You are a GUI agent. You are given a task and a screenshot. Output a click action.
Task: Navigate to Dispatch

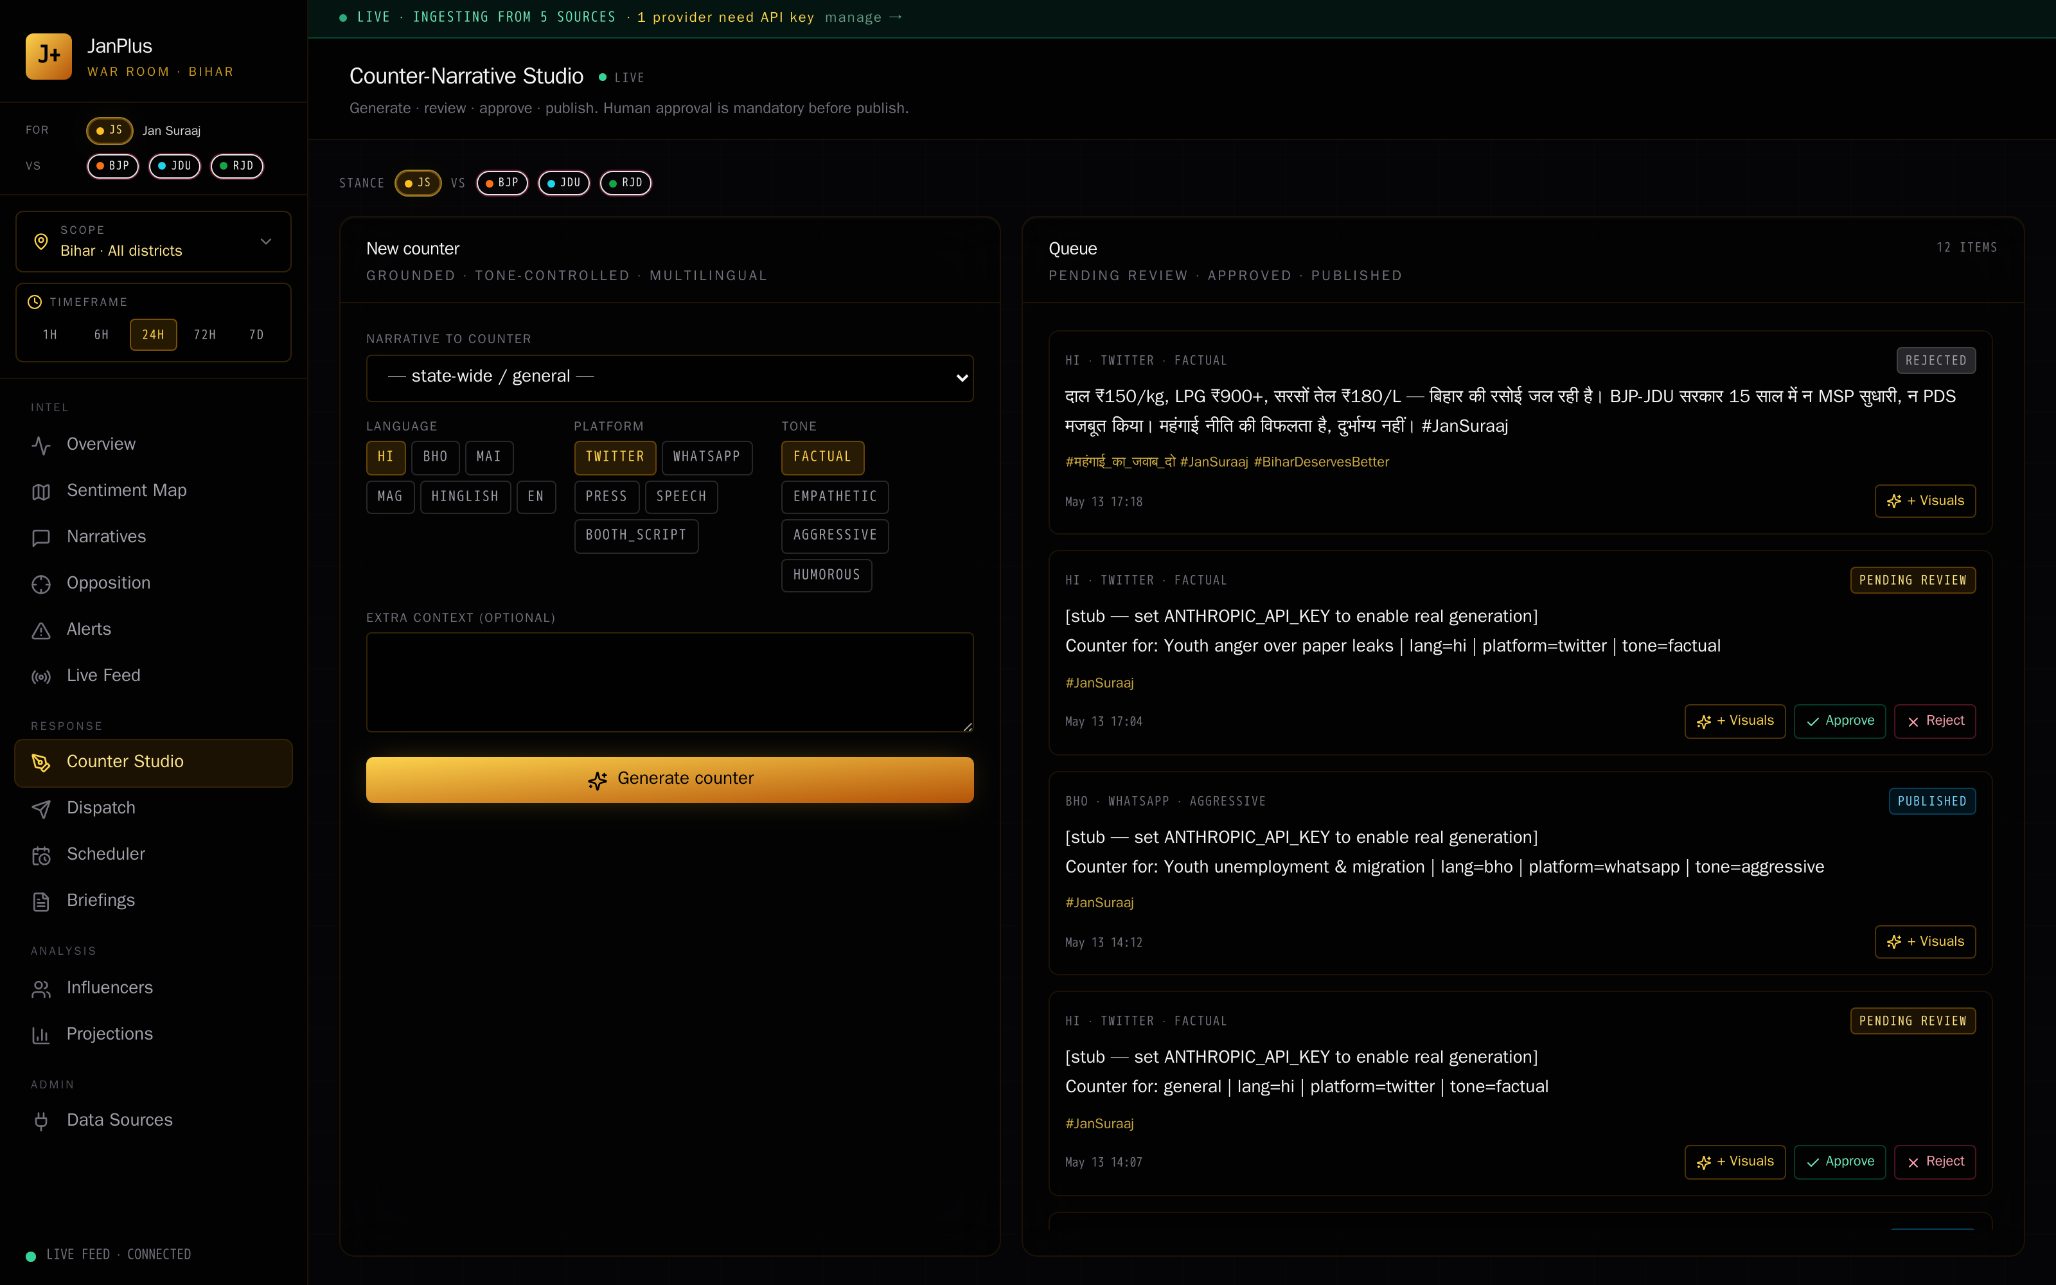[x=154, y=808]
